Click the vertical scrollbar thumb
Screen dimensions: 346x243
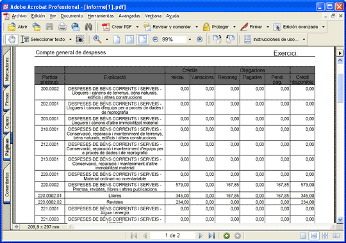click(x=340, y=88)
